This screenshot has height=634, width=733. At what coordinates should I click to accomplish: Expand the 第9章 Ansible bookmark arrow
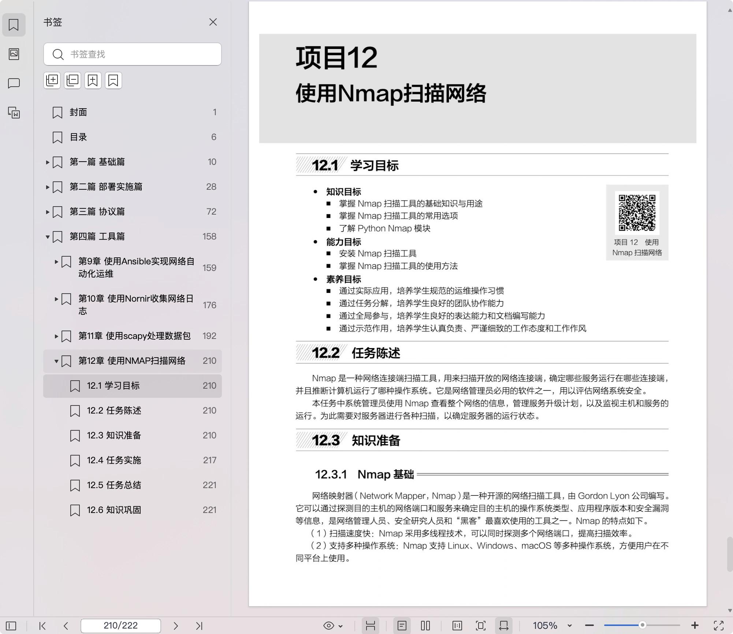coord(56,261)
